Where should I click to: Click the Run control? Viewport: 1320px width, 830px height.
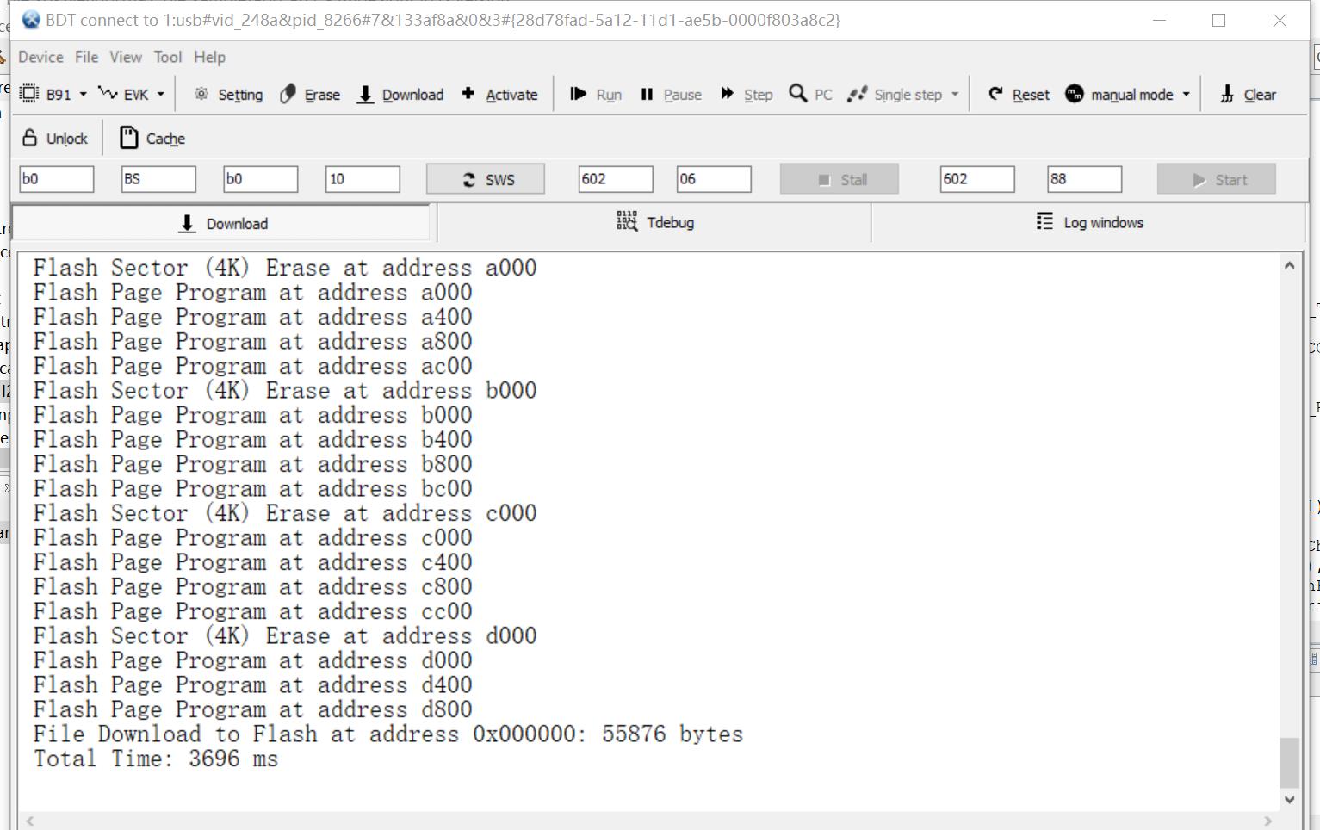click(x=596, y=94)
